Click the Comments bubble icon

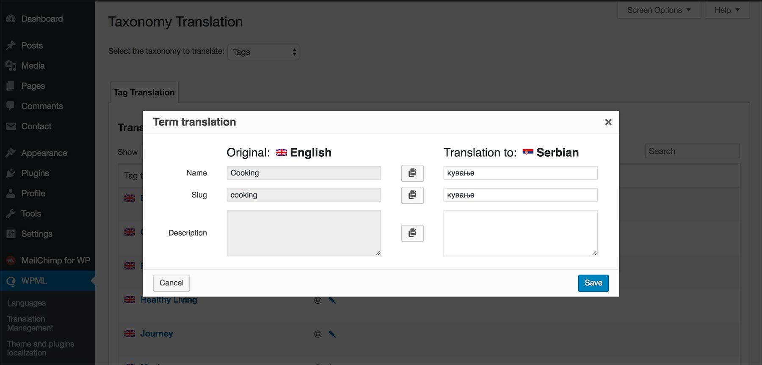point(11,106)
